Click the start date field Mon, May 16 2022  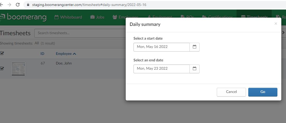[x=161, y=47]
